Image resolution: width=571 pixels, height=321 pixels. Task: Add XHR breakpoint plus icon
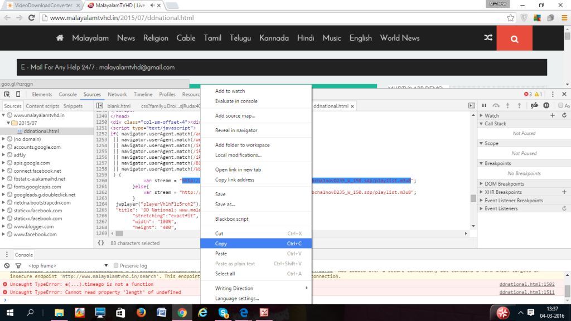tap(564, 192)
